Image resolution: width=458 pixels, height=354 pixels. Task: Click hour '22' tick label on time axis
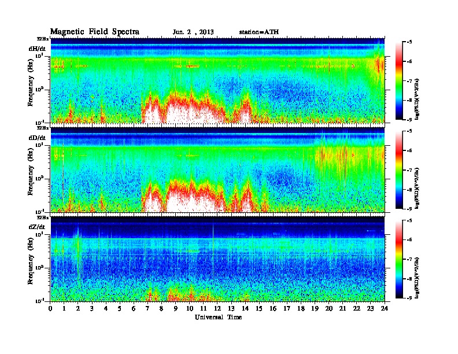point(357,308)
